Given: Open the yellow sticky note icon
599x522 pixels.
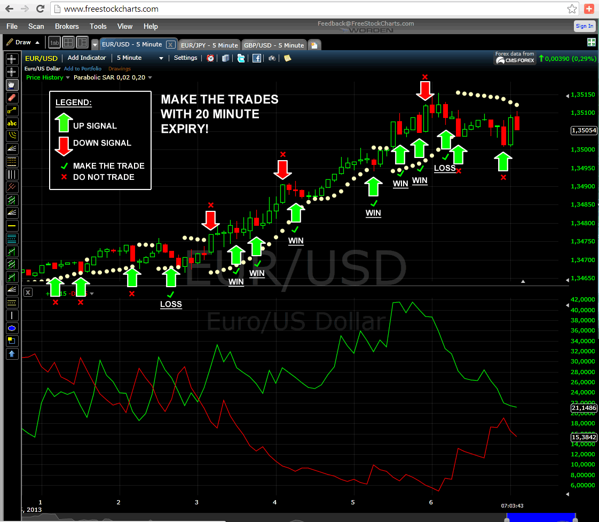Looking at the screenshot, I should pos(288,58).
